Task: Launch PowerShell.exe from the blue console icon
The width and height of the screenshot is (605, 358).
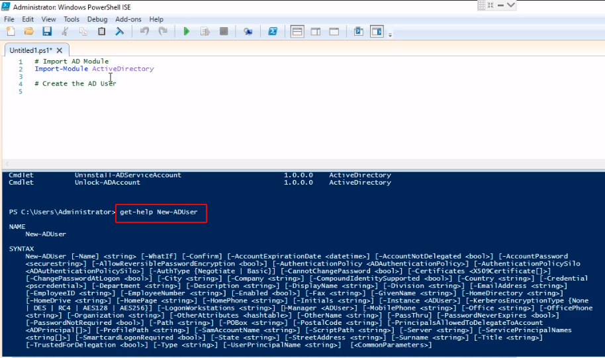Action: 272,31
